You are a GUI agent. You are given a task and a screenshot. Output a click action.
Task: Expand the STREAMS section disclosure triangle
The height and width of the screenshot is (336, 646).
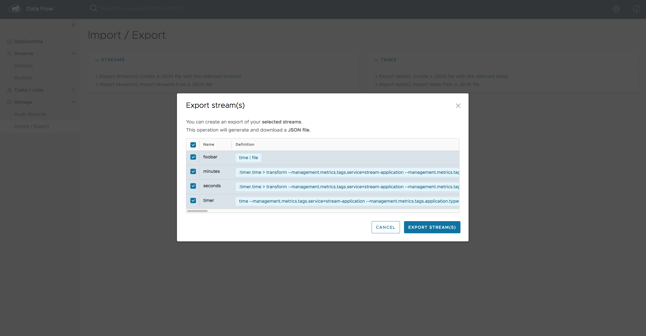(x=96, y=60)
